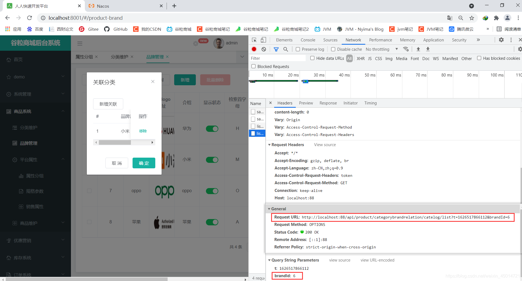Open the Chrome profile avatar
The image size is (522, 281).
(507, 18)
